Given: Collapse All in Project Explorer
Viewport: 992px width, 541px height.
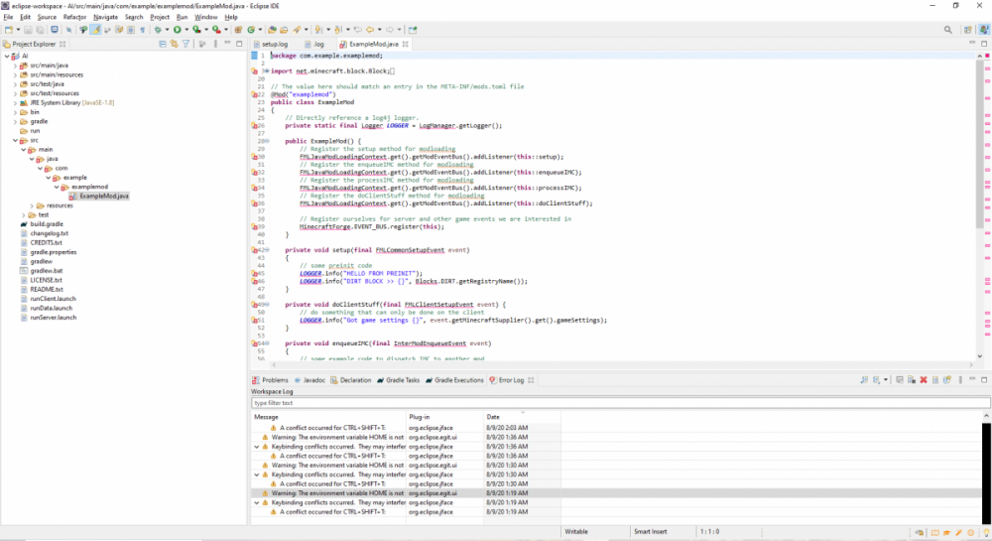Looking at the screenshot, I should [x=163, y=44].
